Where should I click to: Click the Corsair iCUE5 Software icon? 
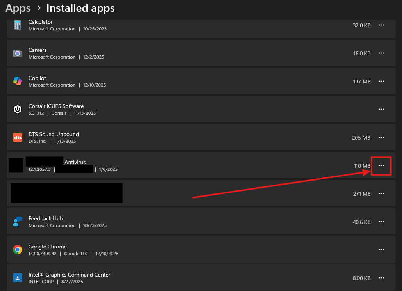tap(18, 110)
